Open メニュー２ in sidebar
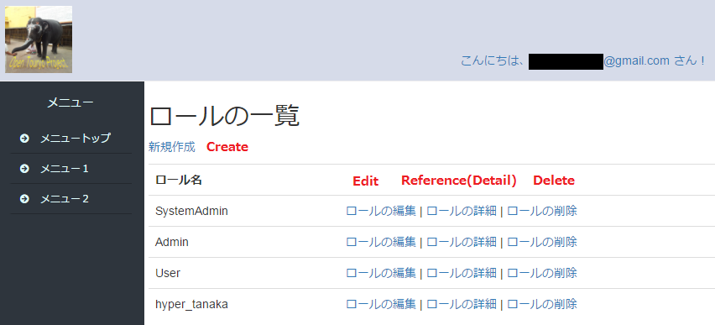The image size is (715, 325). pos(65,199)
